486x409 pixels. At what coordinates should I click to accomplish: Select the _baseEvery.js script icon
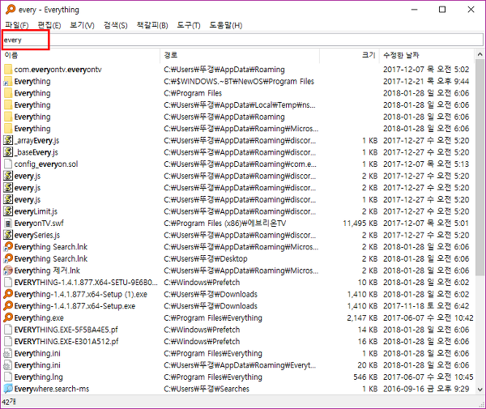tap(8, 152)
